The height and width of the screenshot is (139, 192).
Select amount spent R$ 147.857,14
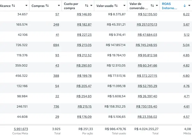click(116, 45)
